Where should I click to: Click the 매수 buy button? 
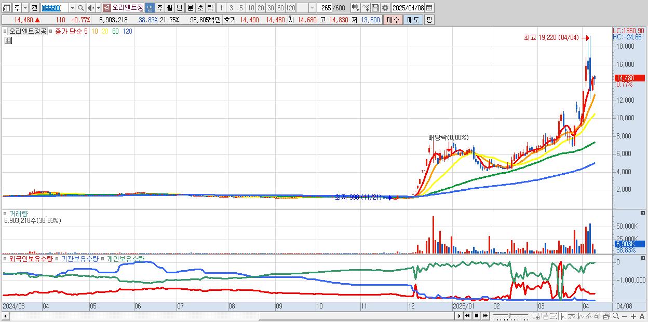pyautogui.click(x=393, y=20)
